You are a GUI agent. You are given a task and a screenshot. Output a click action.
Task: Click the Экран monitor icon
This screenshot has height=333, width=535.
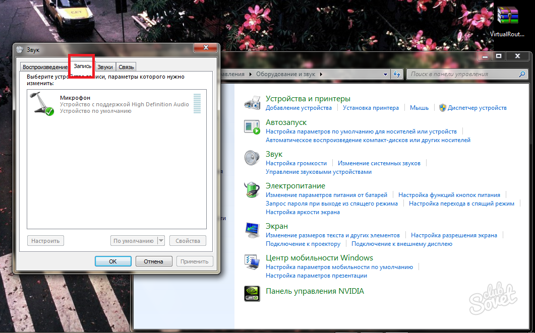252,230
